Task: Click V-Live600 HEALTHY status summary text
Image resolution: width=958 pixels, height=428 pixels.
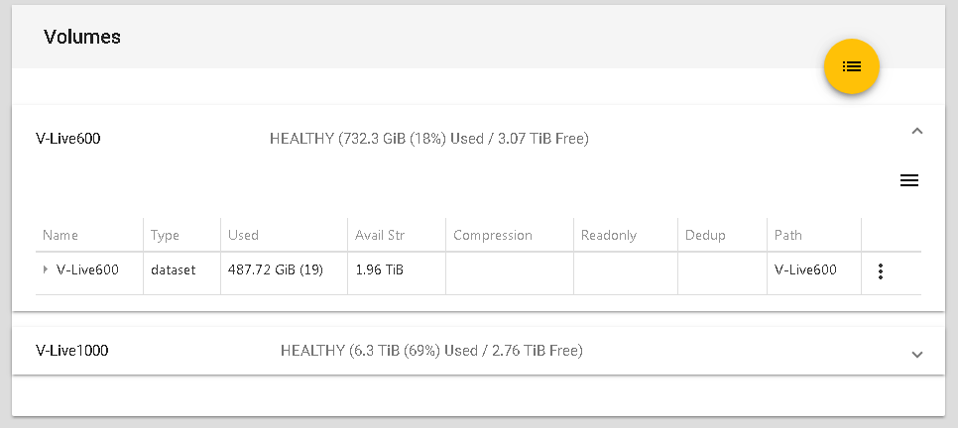Action: [429, 139]
